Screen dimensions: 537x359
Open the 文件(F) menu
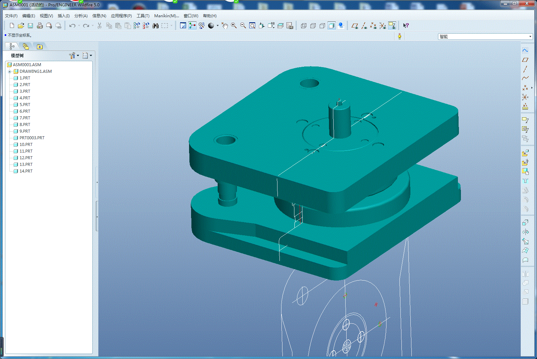coord(11,16)
